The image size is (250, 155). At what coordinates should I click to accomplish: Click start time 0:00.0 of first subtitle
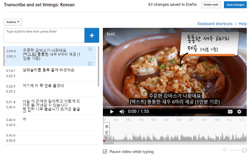pyautogui.click(x=11, y=51)
